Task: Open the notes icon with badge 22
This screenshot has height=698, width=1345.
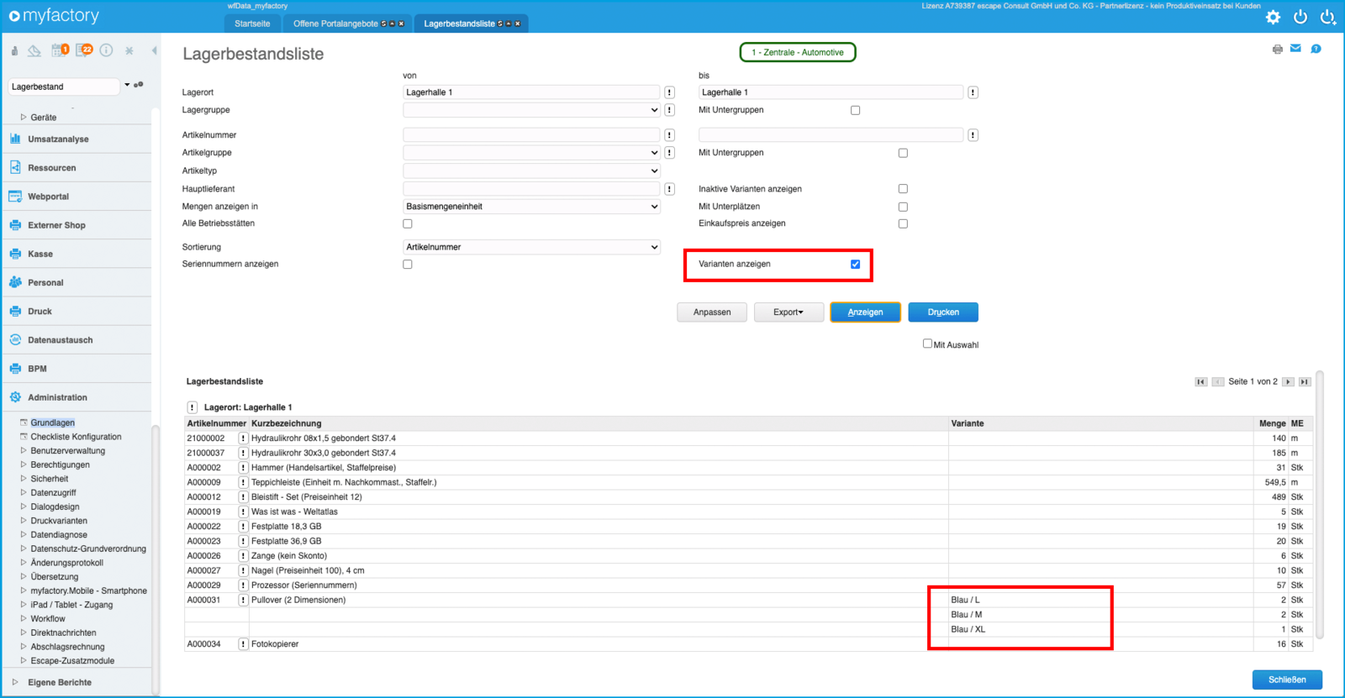Action: (x=83, y=50)
